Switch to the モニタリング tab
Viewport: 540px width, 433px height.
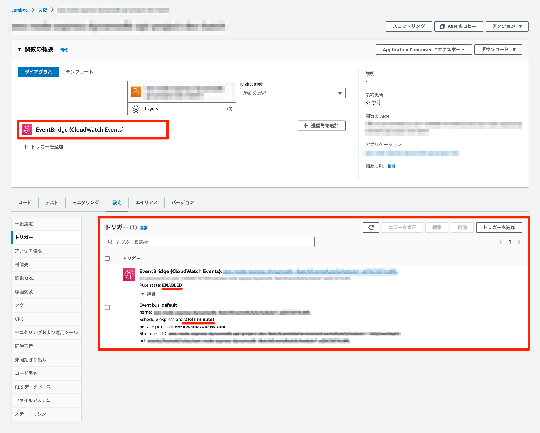[x=86, y=202]
